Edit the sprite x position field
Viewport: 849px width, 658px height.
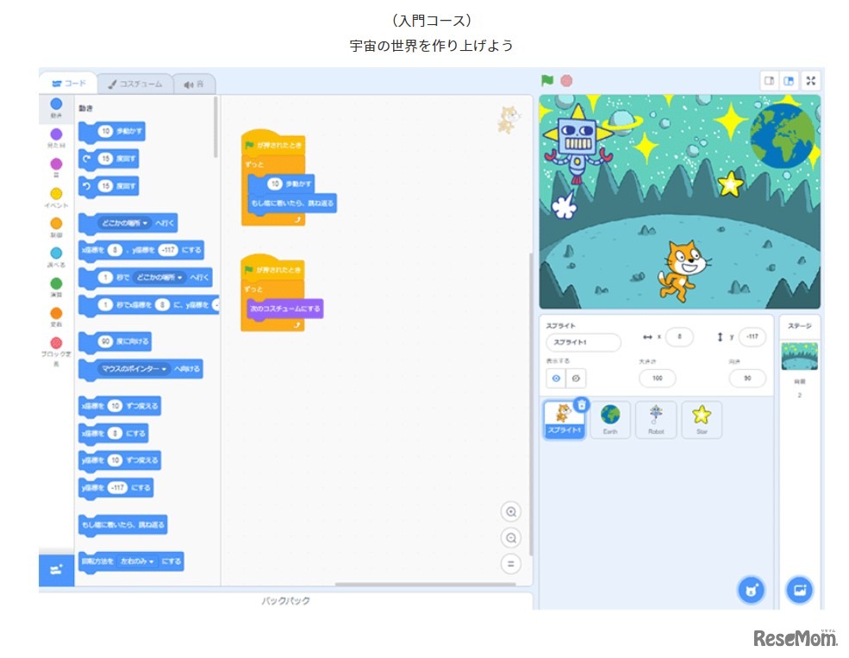[x=679, y=336]
